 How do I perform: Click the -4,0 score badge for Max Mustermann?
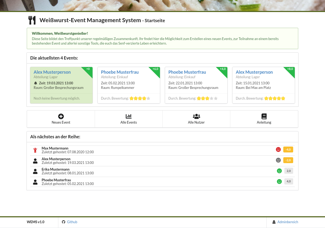(288, 150)
